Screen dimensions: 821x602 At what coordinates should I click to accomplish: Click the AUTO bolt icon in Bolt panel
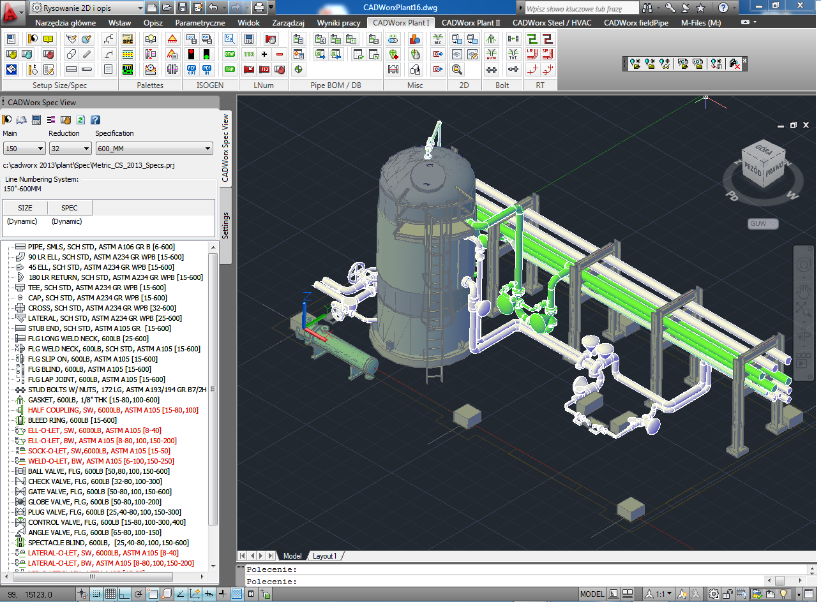[491, 54]
